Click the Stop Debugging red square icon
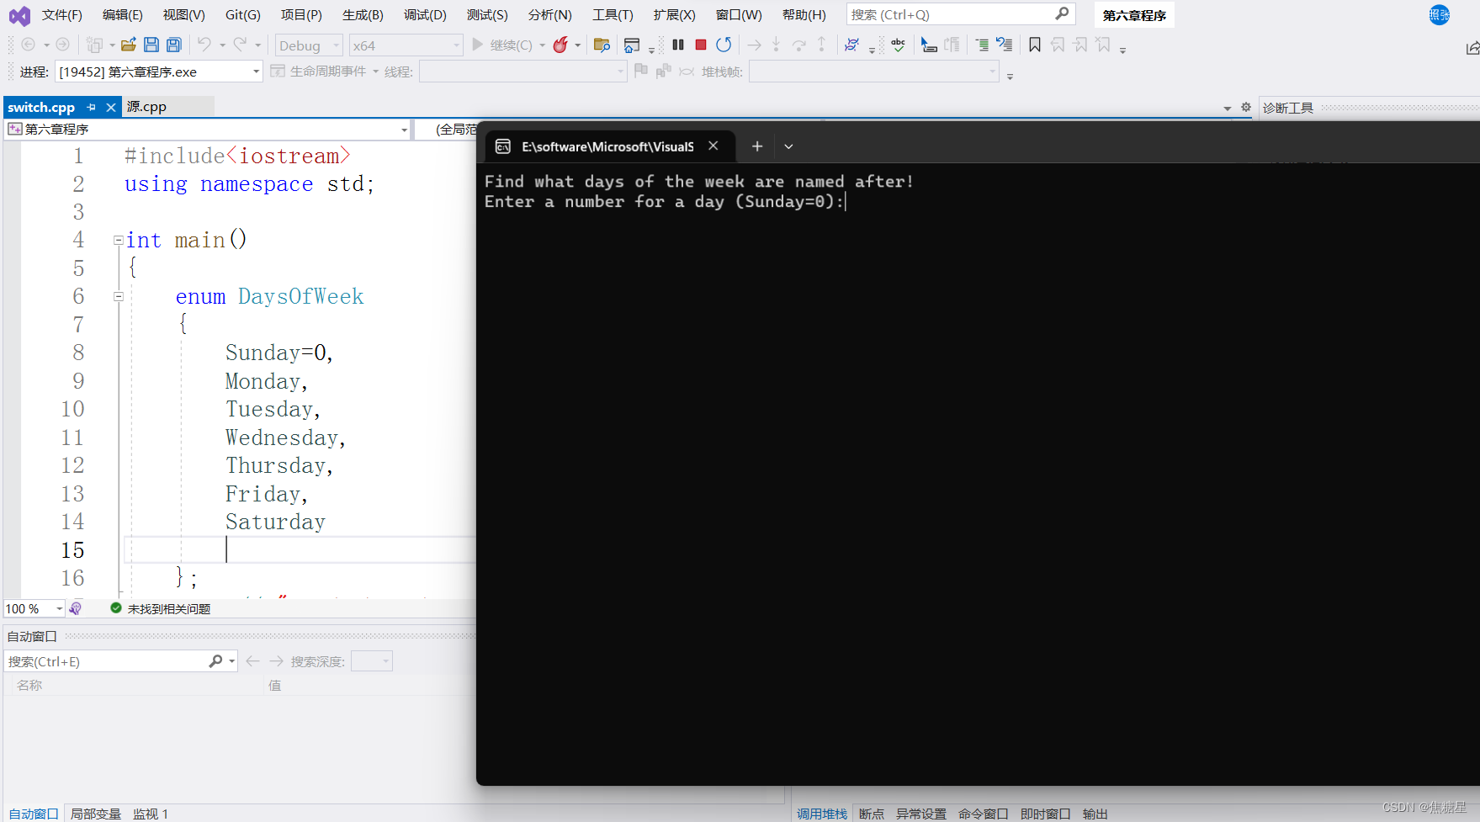1480x822 pixels. tap(700, 45)
